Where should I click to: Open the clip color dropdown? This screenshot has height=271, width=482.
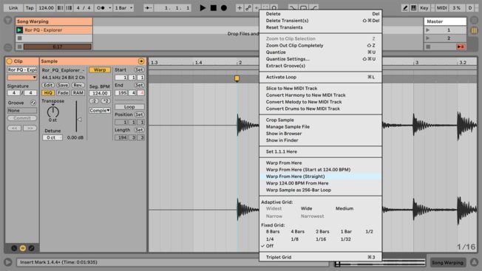coord(22,78)
